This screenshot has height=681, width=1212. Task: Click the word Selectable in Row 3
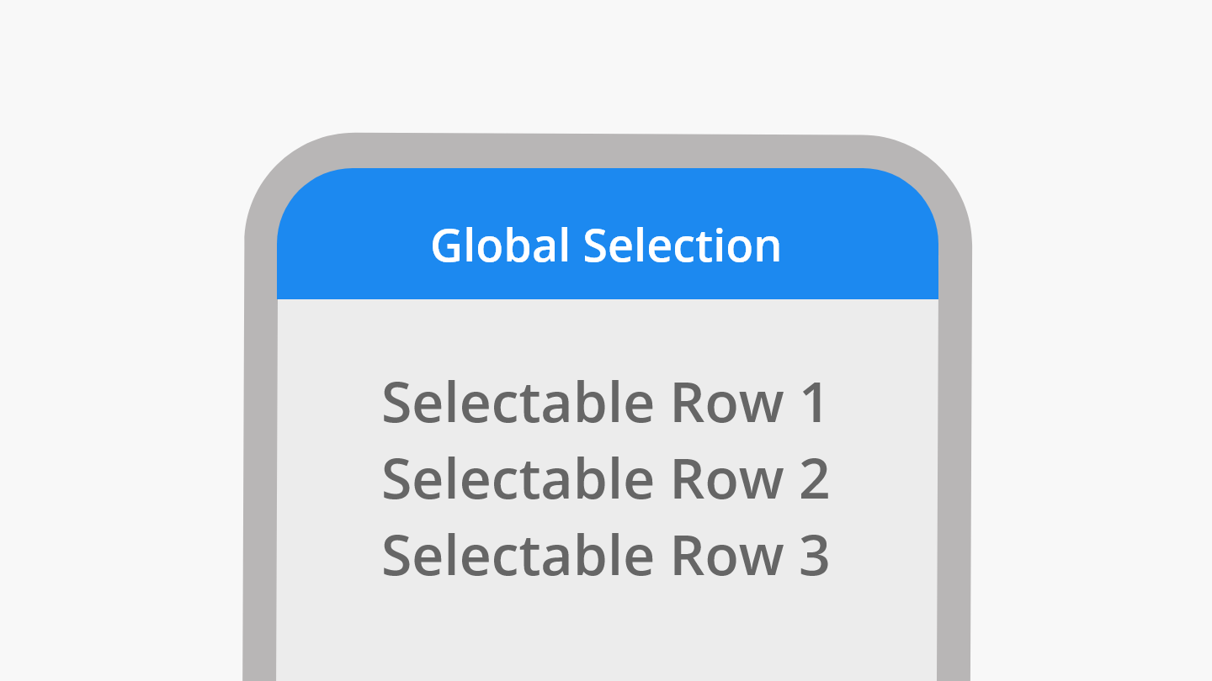pos(517,555)
